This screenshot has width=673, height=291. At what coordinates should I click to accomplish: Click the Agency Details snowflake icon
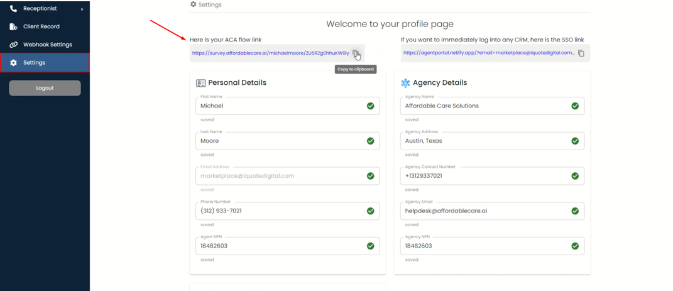coord(405,83)
